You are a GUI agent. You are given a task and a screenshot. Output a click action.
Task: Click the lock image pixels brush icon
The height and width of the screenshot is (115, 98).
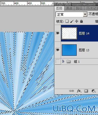click(x=72, y=21)
